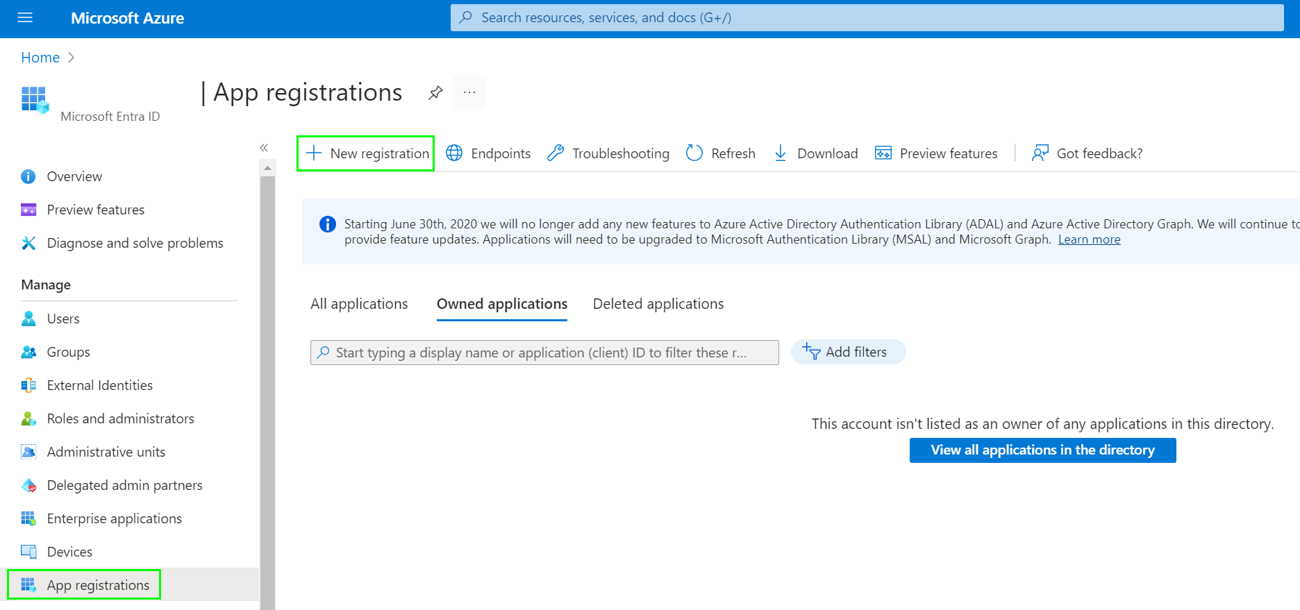
Task: Open Overview in the sidebar
Action: [74, 177]
